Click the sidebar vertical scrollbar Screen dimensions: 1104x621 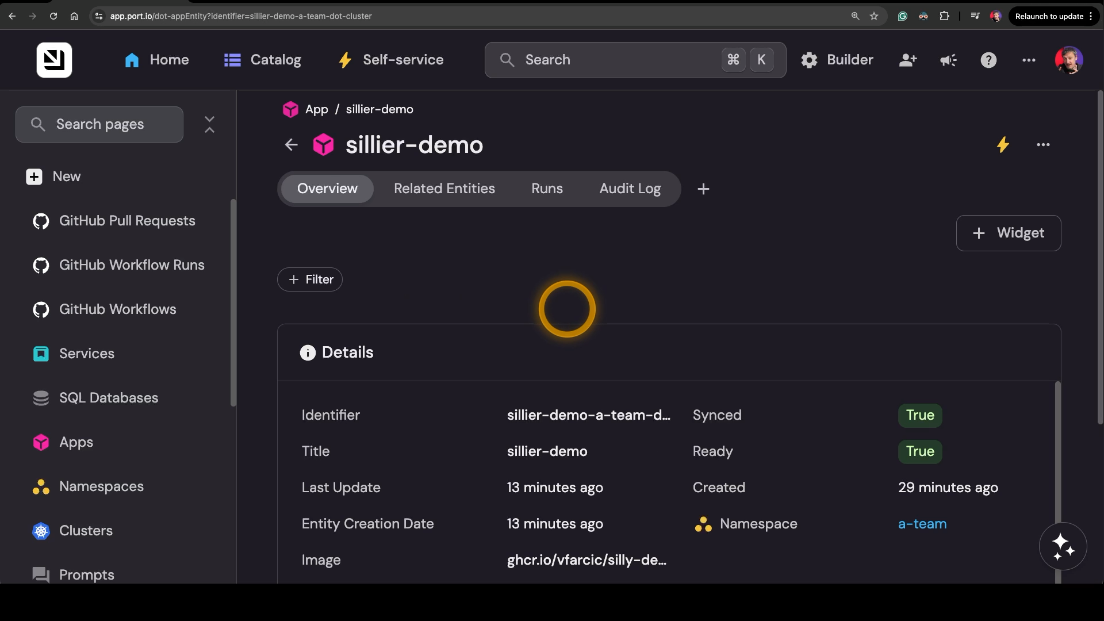233,303
